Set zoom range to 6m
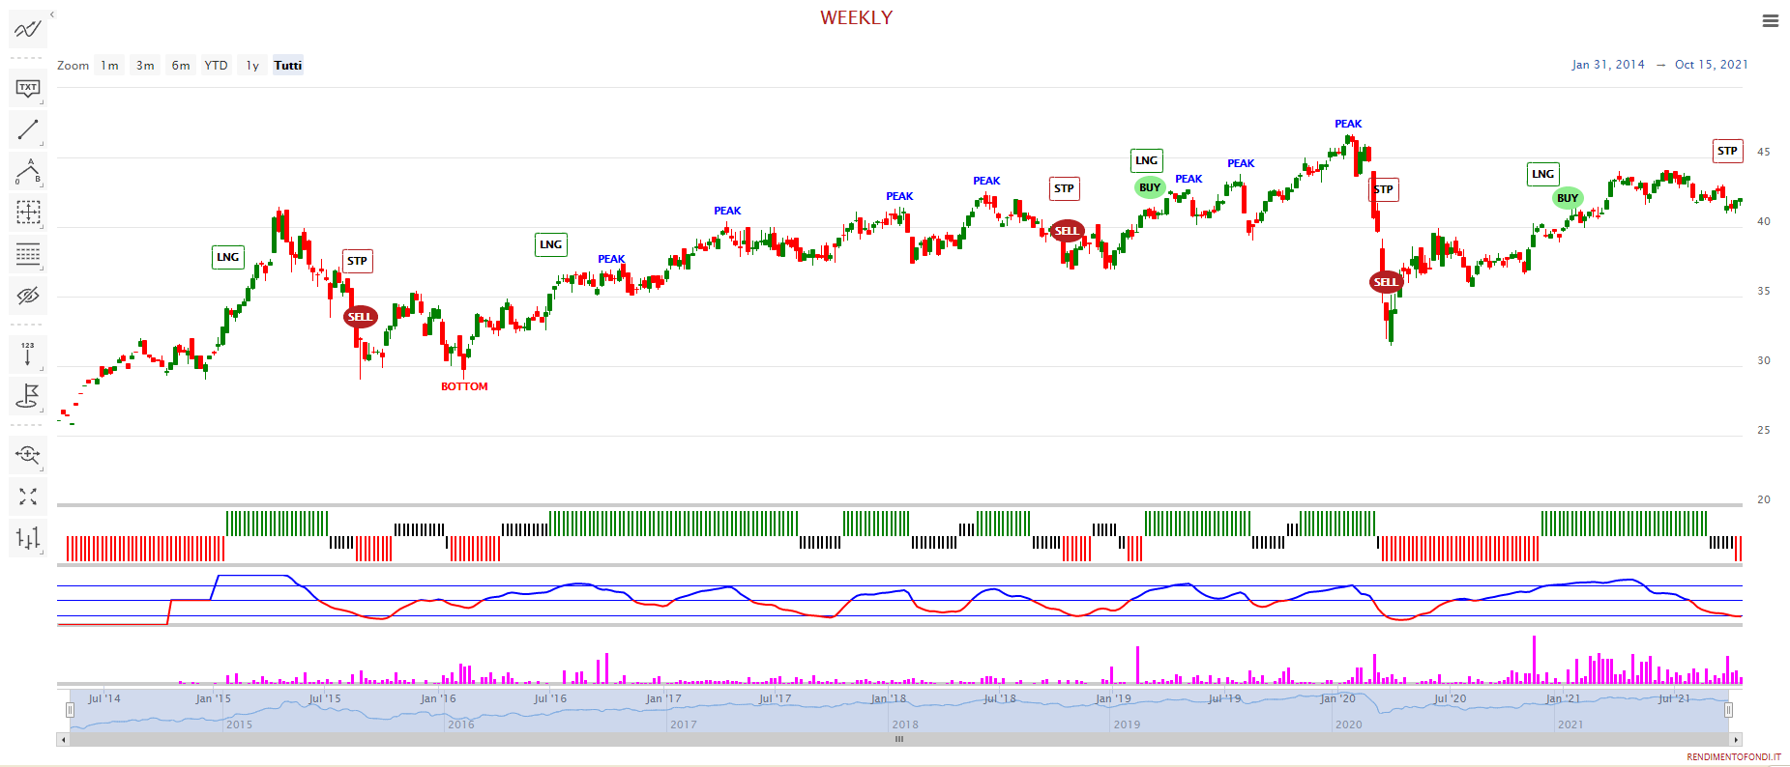The image size is (1790, 767). click(x=181, y=66)
